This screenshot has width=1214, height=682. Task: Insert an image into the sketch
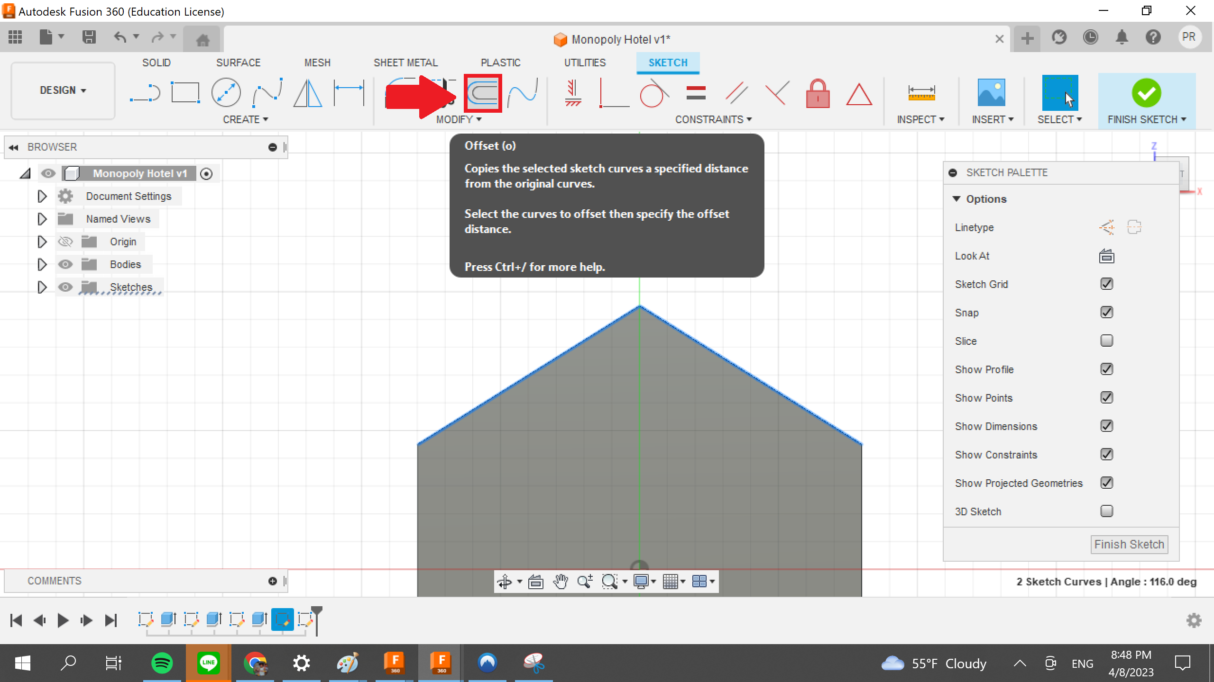coord(991,93)
